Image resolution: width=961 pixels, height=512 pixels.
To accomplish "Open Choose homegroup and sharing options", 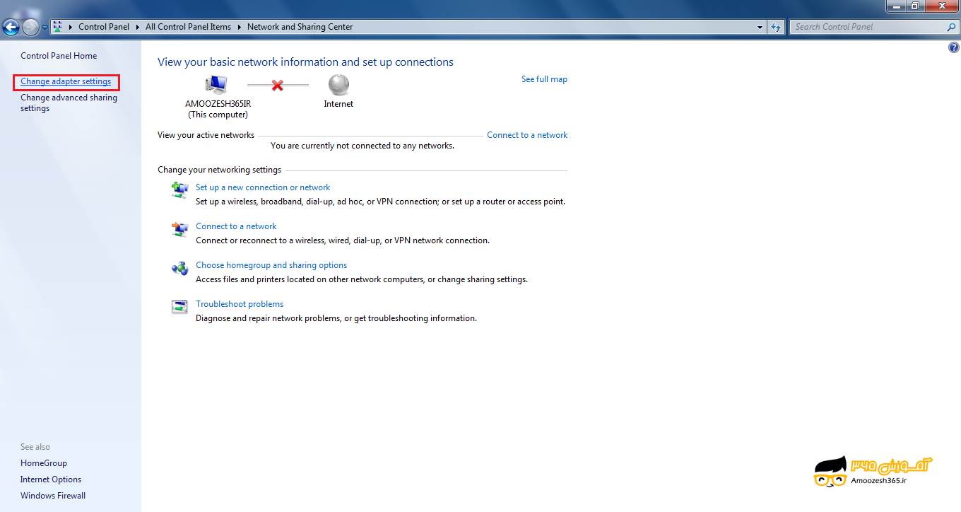I will (271, 265).
